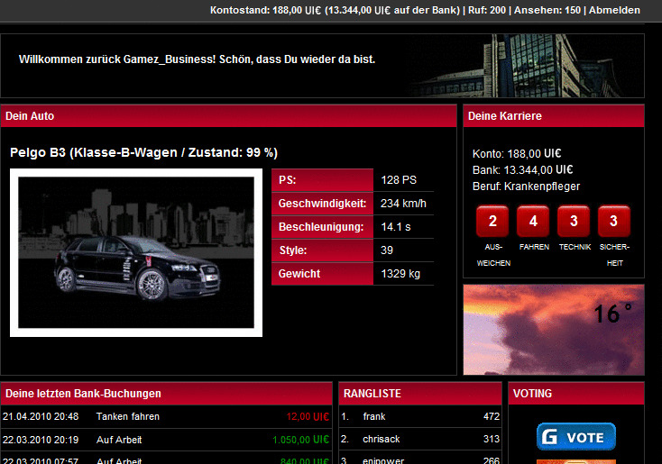Click the RANGLISTE panel header
The width and height of the screenshot is (662, 464).
pos(419,394)
